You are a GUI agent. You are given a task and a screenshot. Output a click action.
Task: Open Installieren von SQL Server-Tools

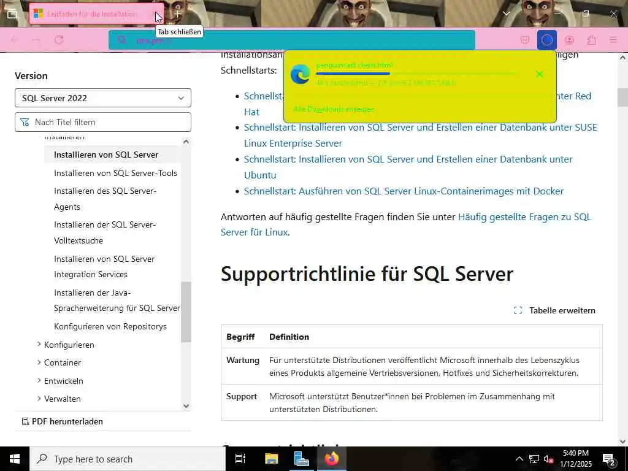[x=115, y=173]
